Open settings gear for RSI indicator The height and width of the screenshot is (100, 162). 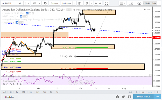[22, 76]
